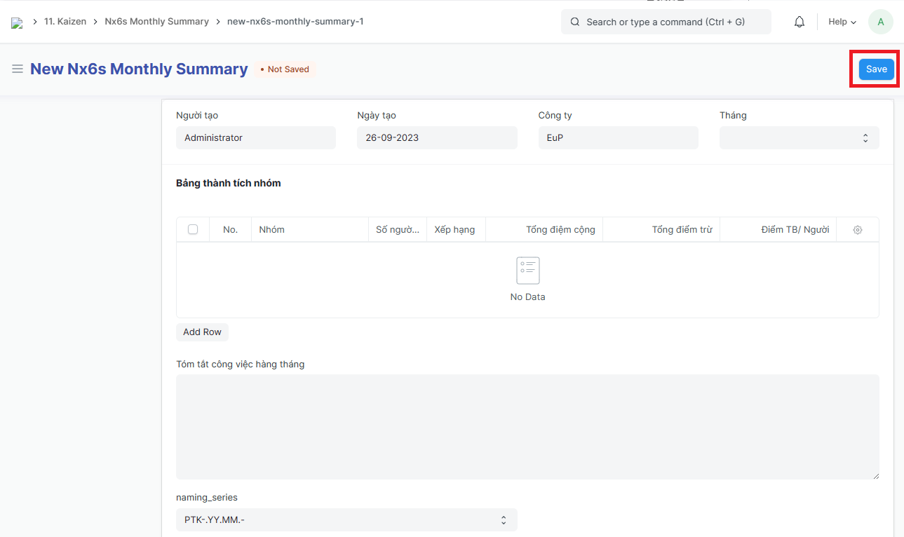
Task: Click the Tóm tắt công việc text area
Action: 527,427
